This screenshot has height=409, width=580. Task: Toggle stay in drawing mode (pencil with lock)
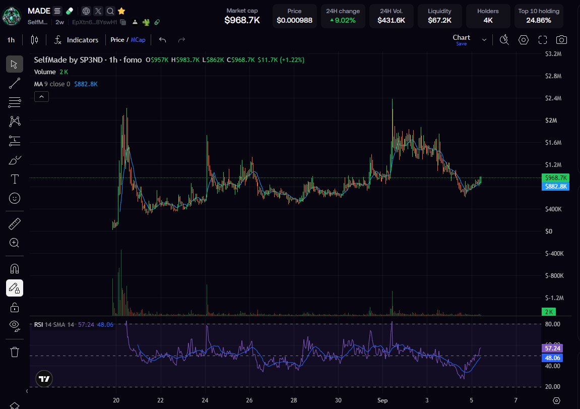click(15, 288)
